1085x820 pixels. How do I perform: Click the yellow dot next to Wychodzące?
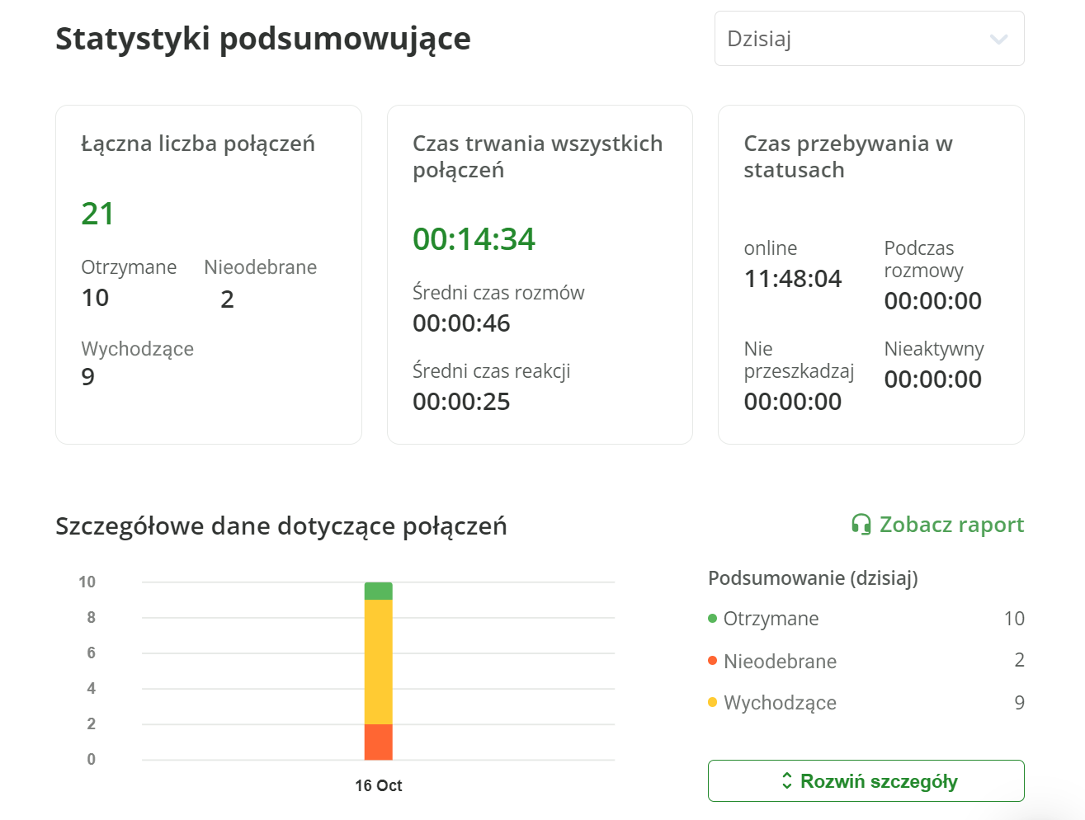click(714, 703)
